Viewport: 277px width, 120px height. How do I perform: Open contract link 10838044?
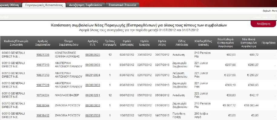[43, 106]
